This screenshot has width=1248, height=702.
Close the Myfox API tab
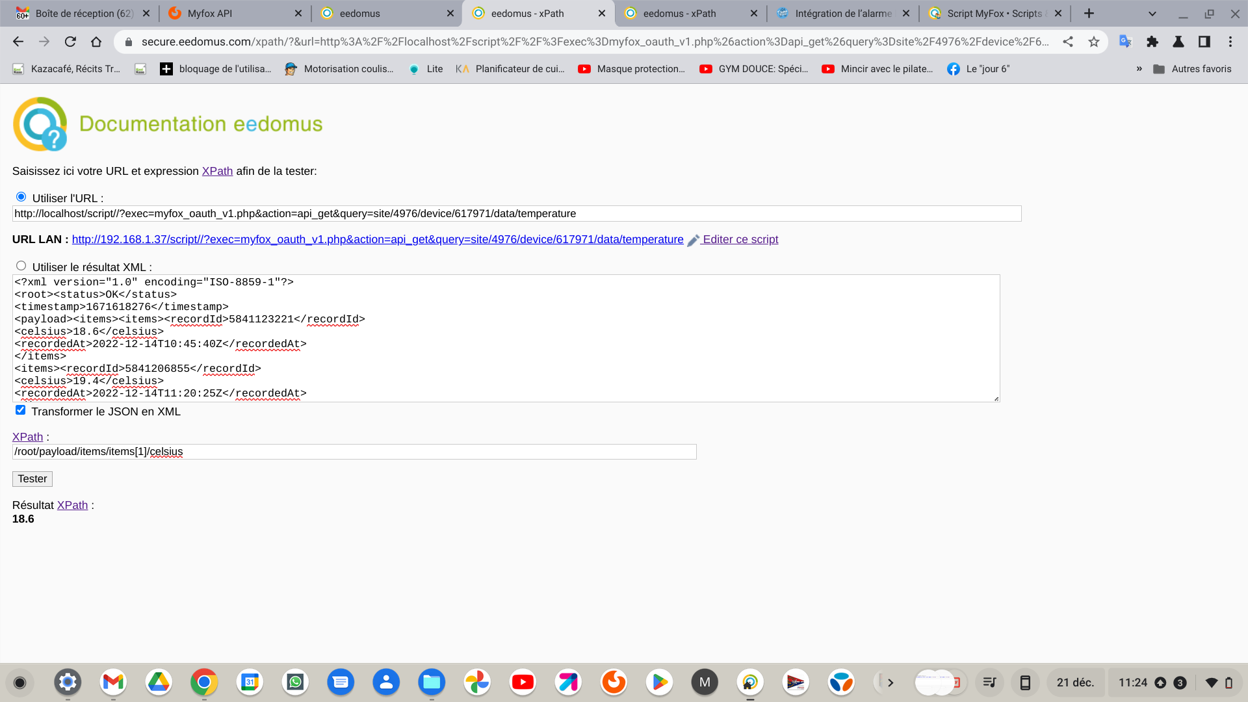click(298, 13)
